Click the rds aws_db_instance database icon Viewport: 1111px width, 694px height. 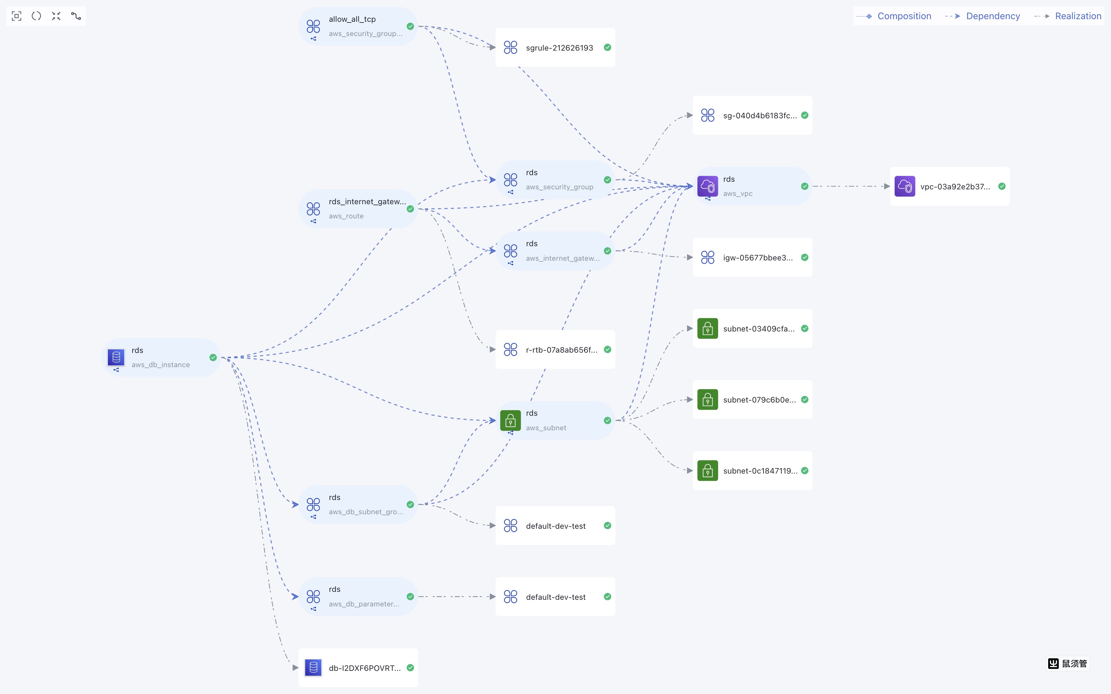116,357
